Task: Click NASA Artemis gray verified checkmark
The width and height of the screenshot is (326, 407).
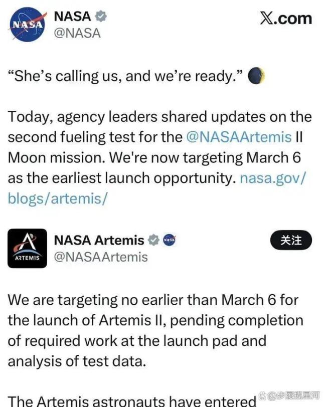Action: 154,240
